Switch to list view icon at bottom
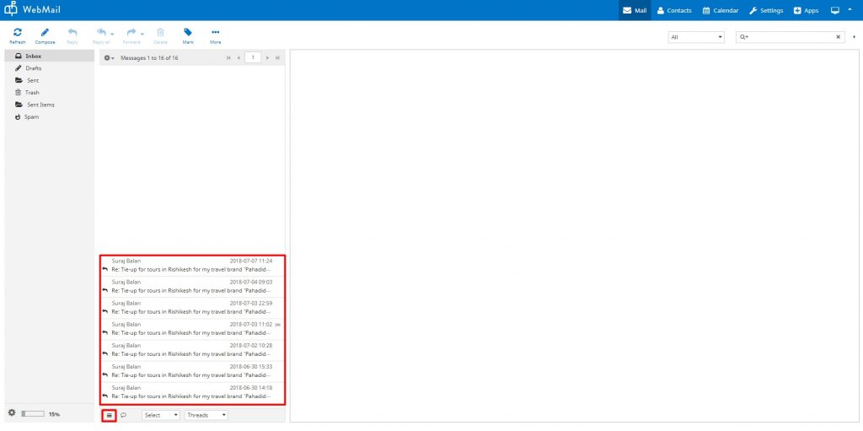 [x=109, y=415]
